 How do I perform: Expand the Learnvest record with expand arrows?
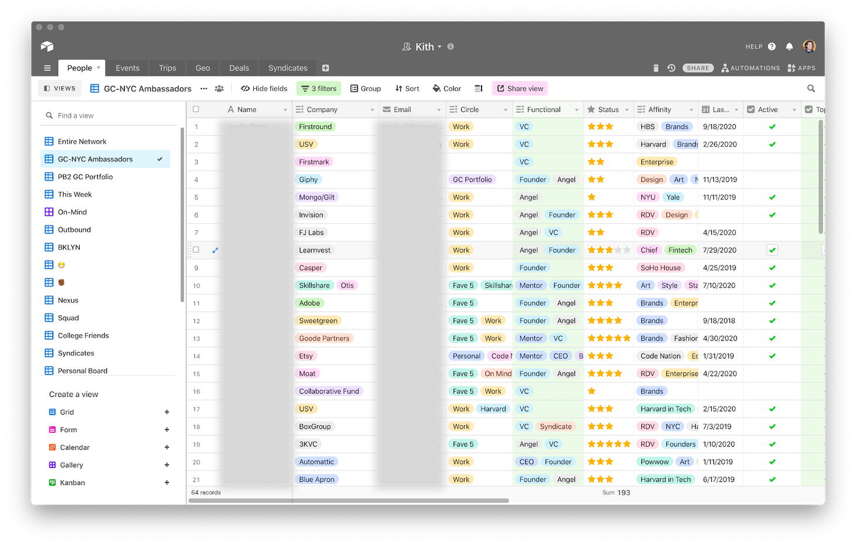pyautogui.click(x=215, y=250)
